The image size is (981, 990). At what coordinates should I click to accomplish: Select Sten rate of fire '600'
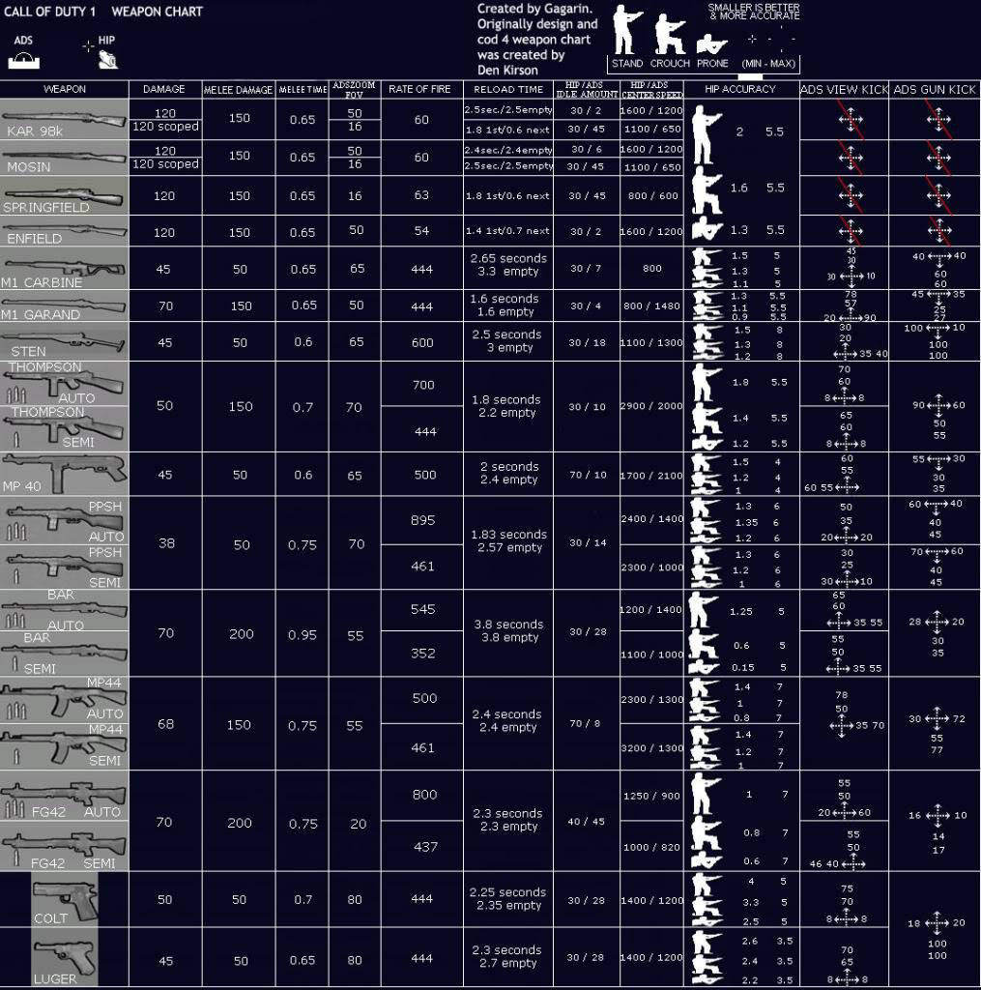[x=422, y=341]
